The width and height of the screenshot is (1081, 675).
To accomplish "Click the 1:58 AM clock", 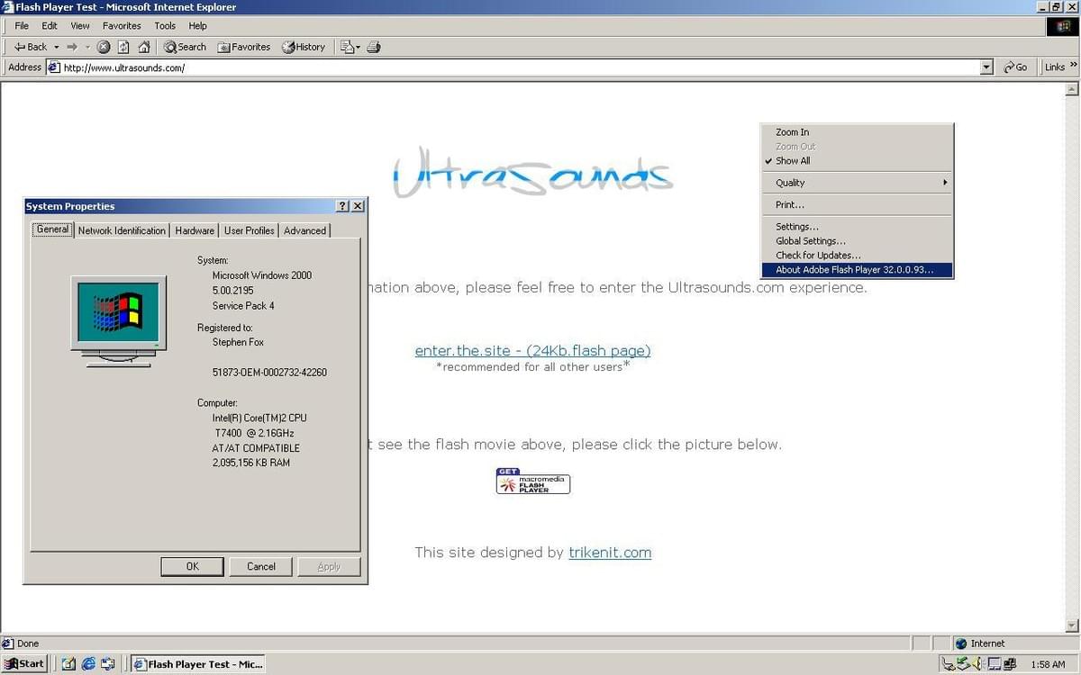I will point(1048,664).
